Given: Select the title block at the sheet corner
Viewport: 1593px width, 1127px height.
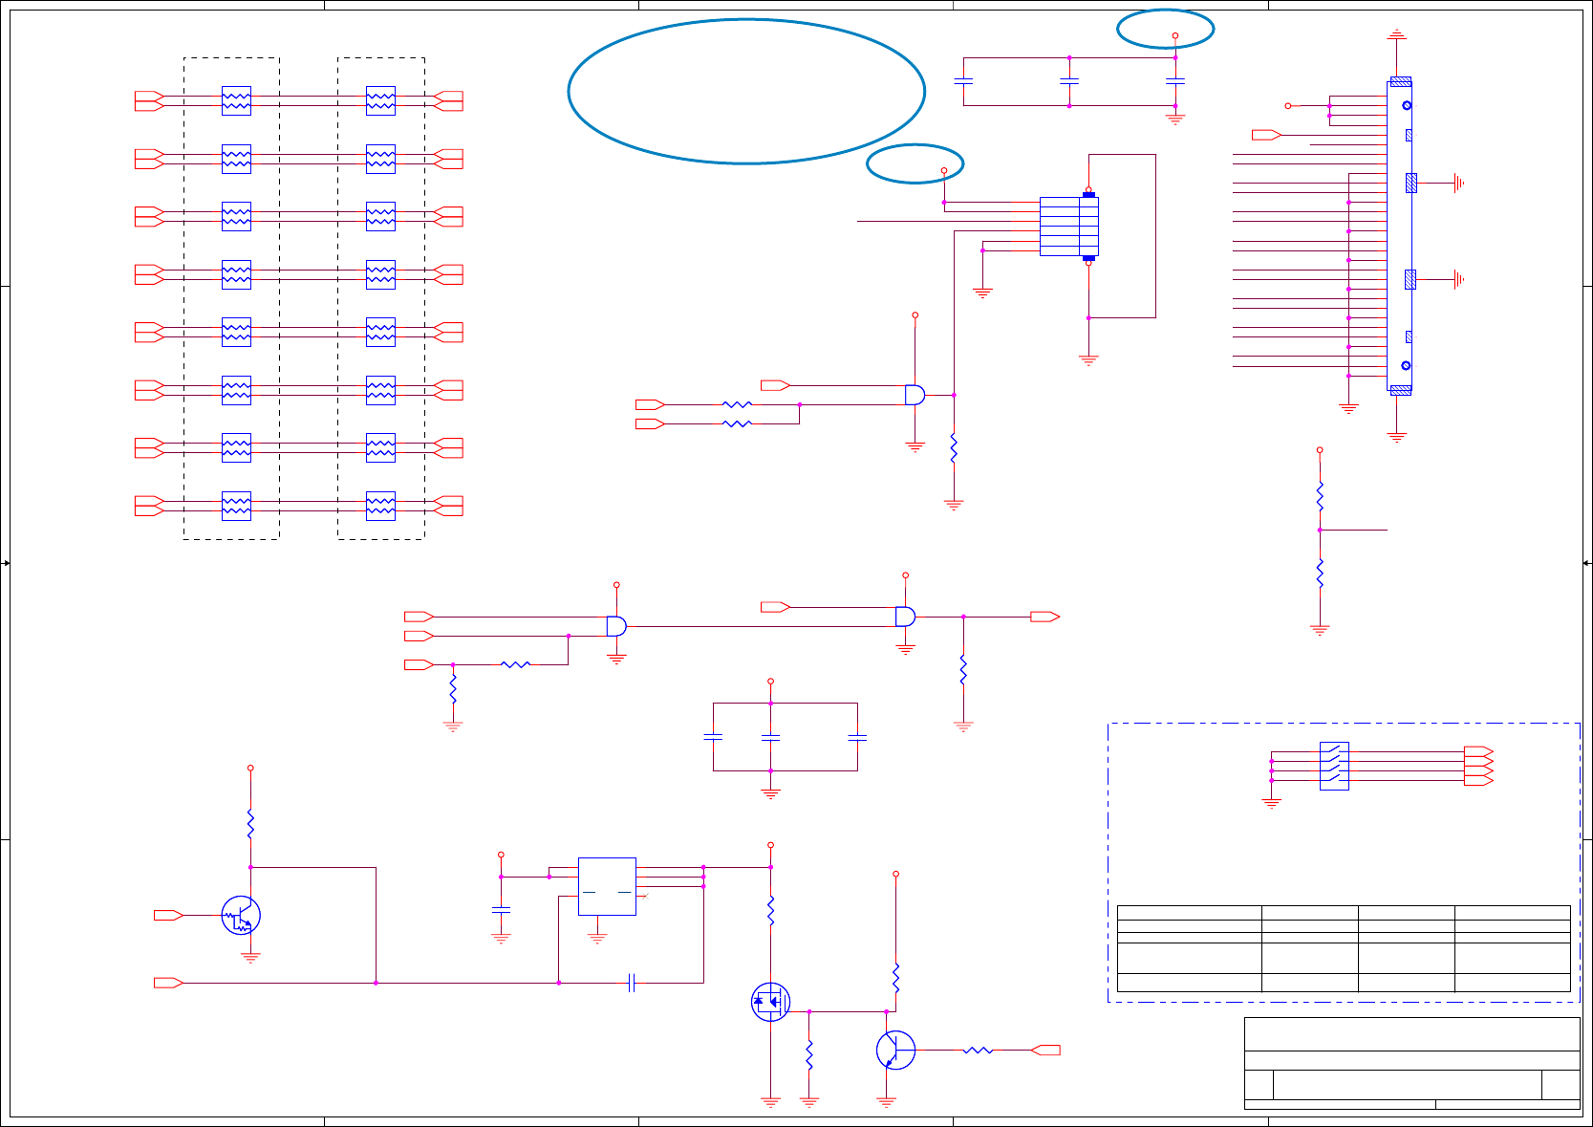Looking at the screenshot, I should [x=1411, y=1064].
